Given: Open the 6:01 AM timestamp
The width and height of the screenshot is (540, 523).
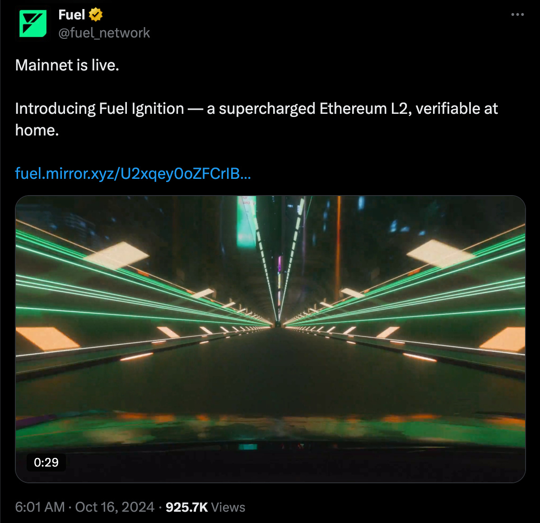Looking at the screenshot, I should point(40,507).
